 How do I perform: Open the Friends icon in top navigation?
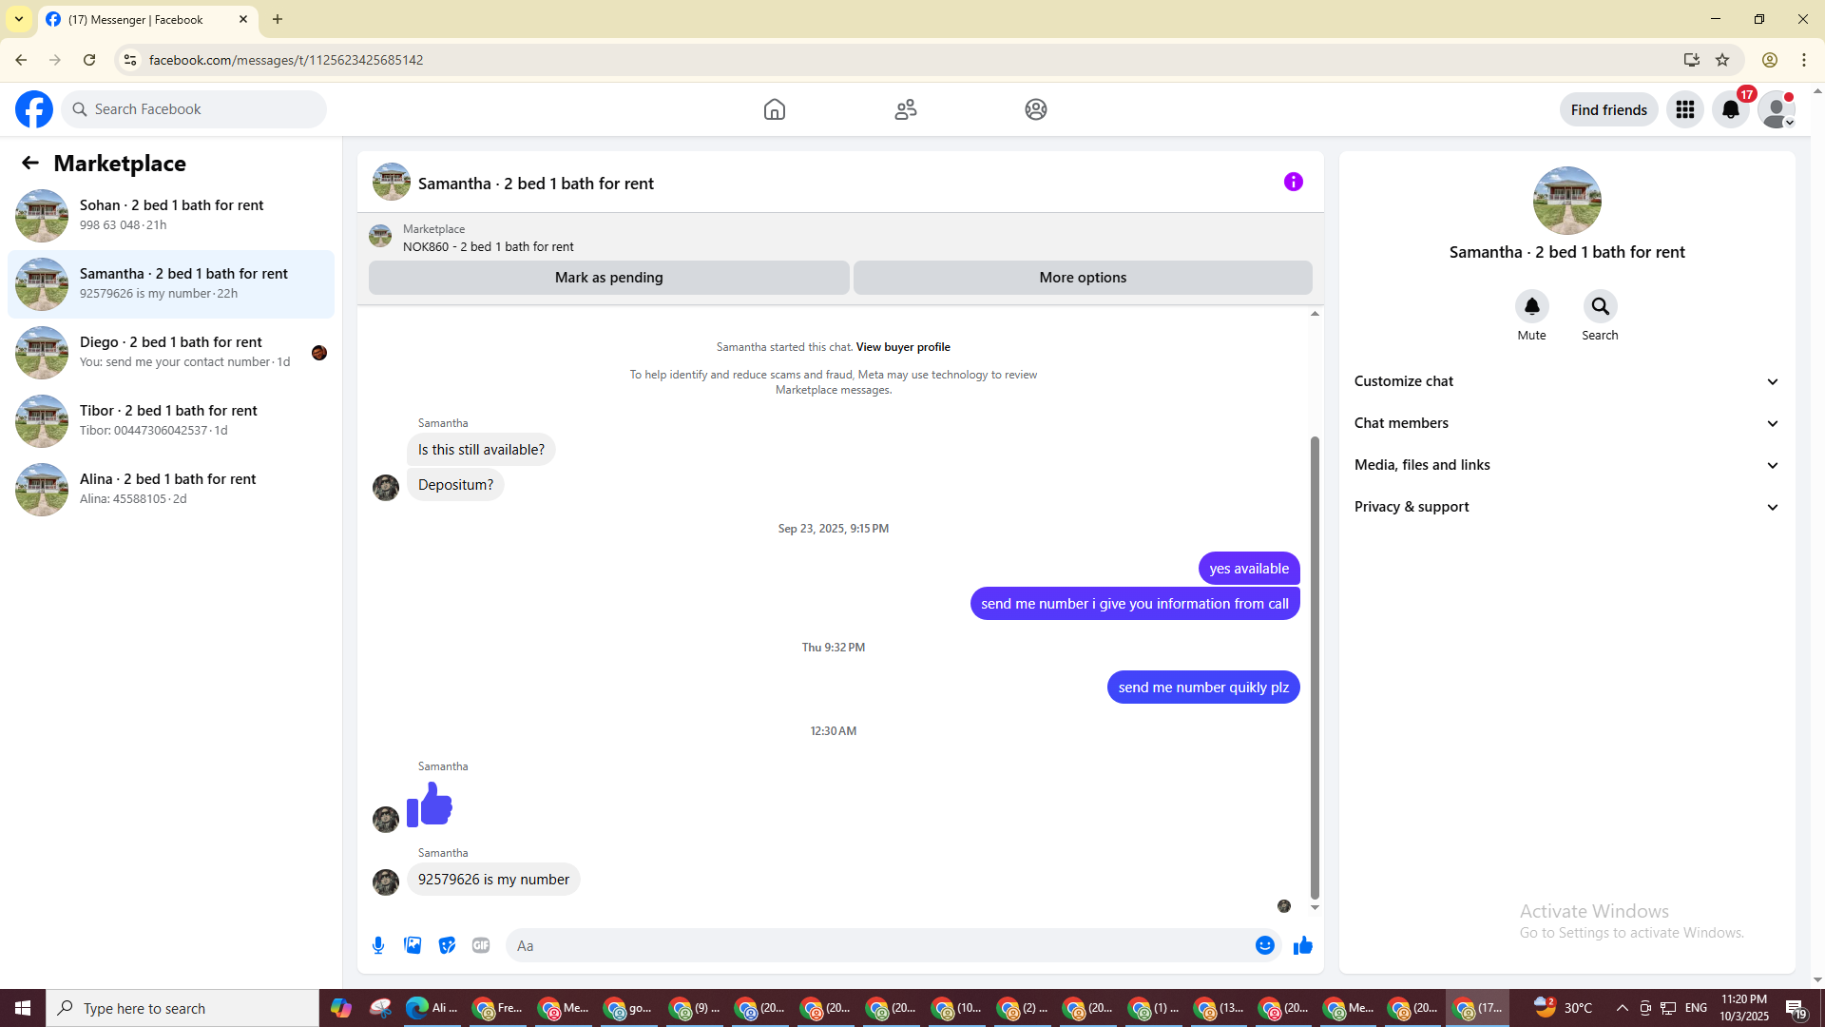[x=906, y=109]
